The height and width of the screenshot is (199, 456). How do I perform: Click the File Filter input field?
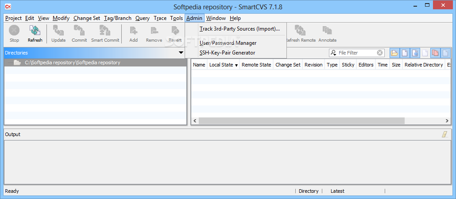click(x=357, y=53)
